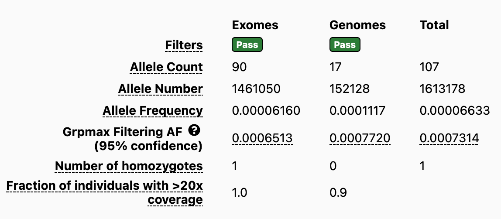Click Genomes coverage fraction 0.9
Screen dimensions: 501x219
click(x=338, y=193)
